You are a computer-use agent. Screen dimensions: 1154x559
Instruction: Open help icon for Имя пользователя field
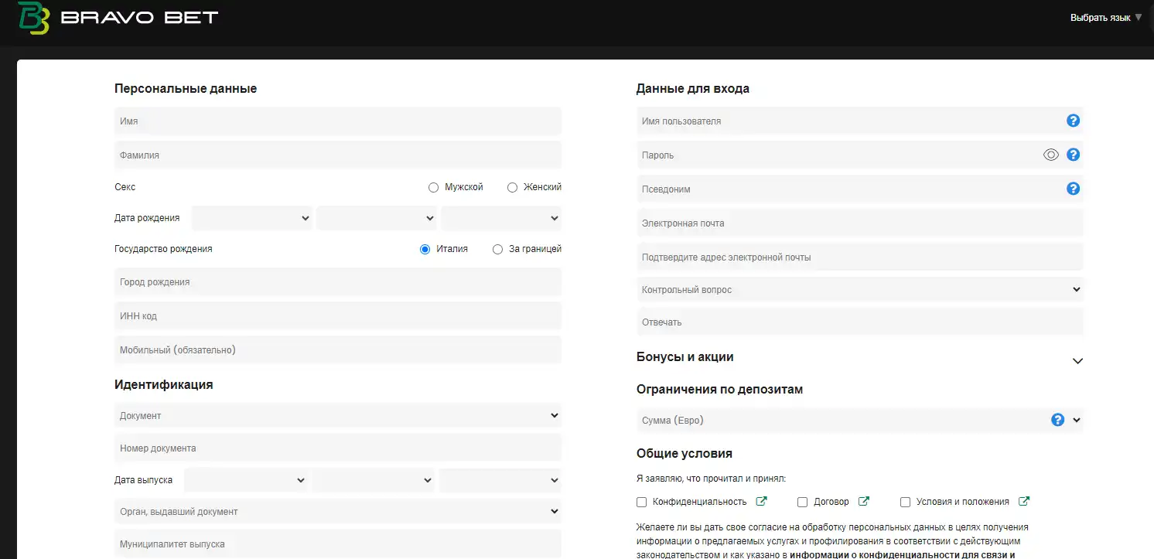point(1073,121)
